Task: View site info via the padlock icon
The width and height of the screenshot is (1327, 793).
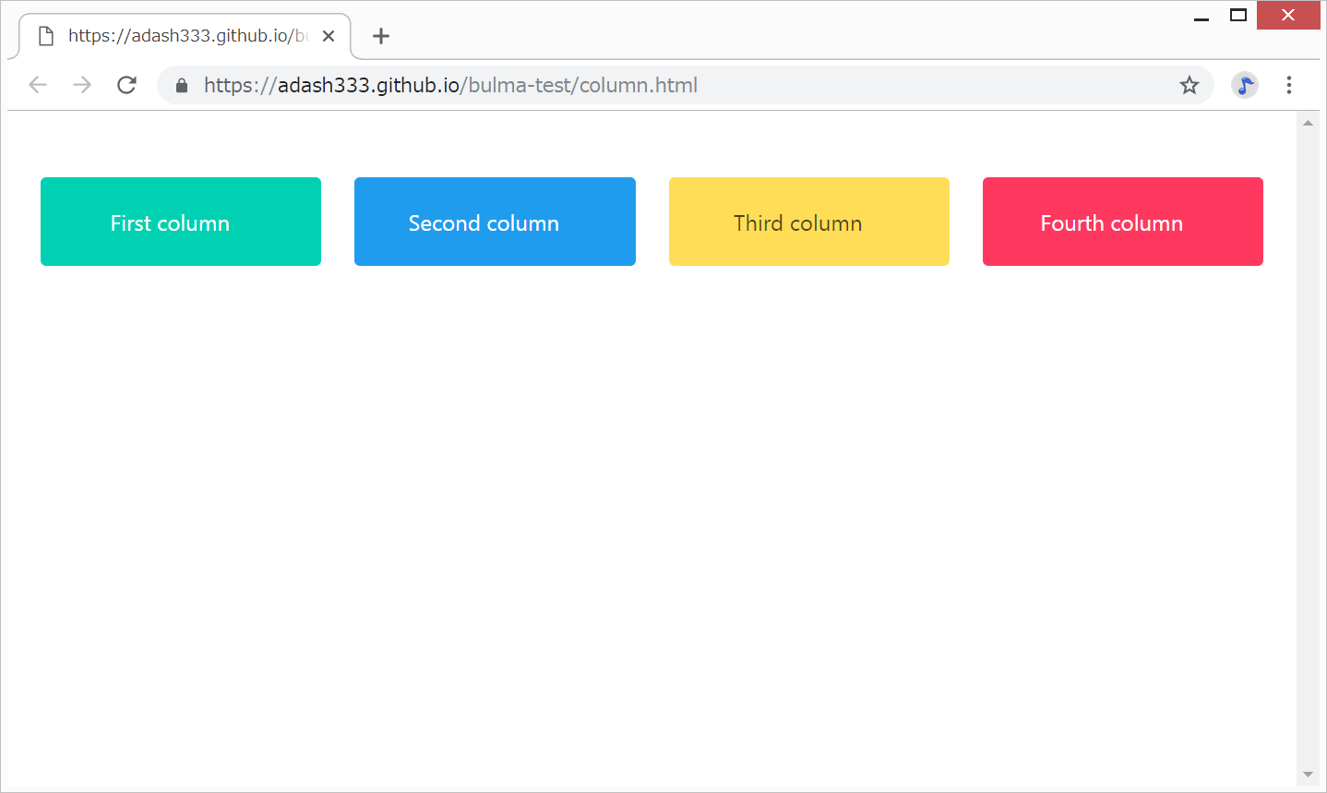Action: click(x=182, y=86)
